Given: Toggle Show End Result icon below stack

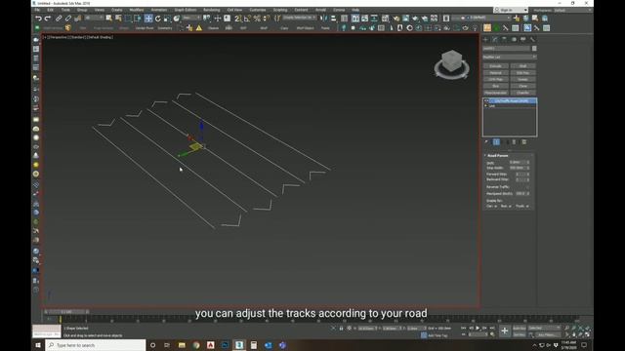Looking at the screenshot, I should (496, 142).
